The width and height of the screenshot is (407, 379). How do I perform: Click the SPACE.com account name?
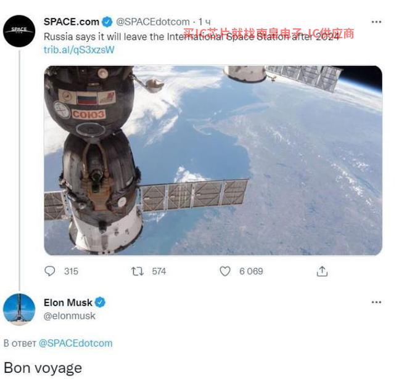tap(72, 22)
